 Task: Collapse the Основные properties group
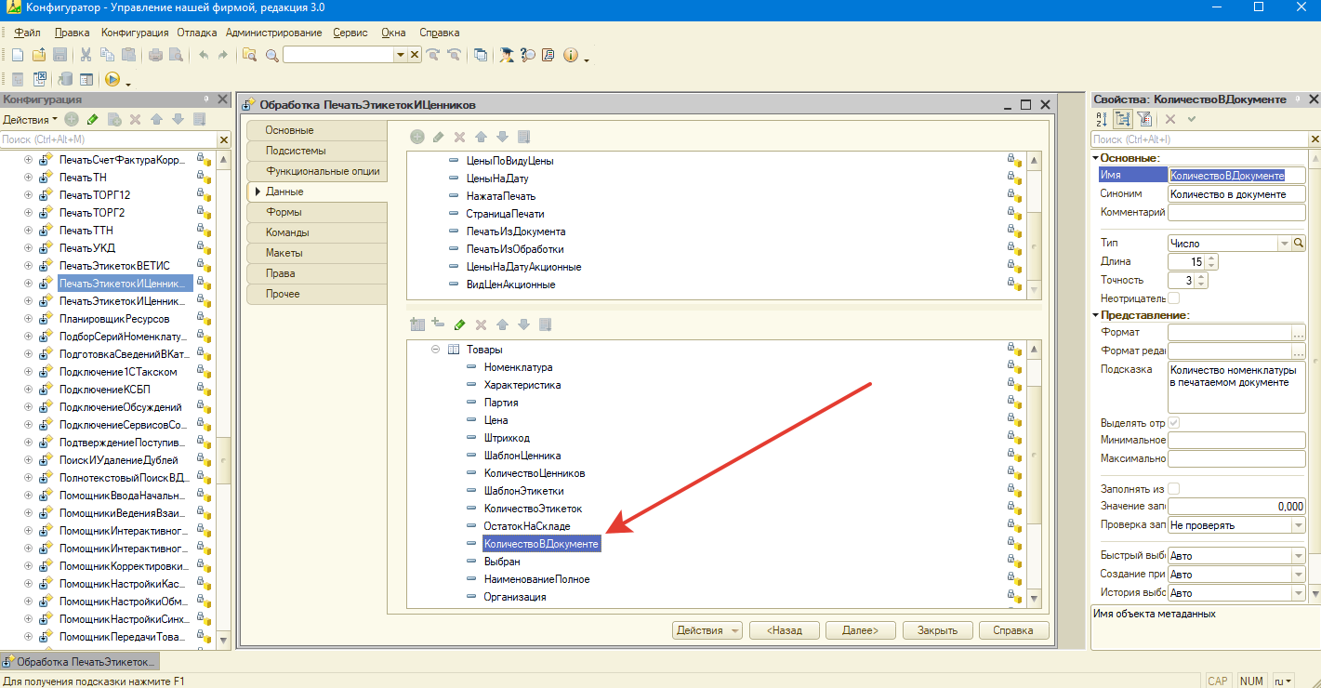click(x=1096, y=158)
